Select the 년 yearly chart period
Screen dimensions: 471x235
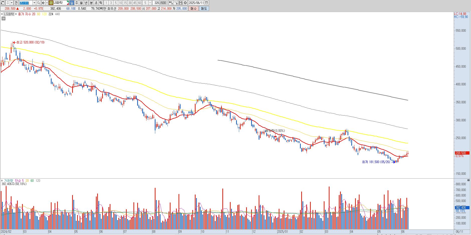pos(86,3)
